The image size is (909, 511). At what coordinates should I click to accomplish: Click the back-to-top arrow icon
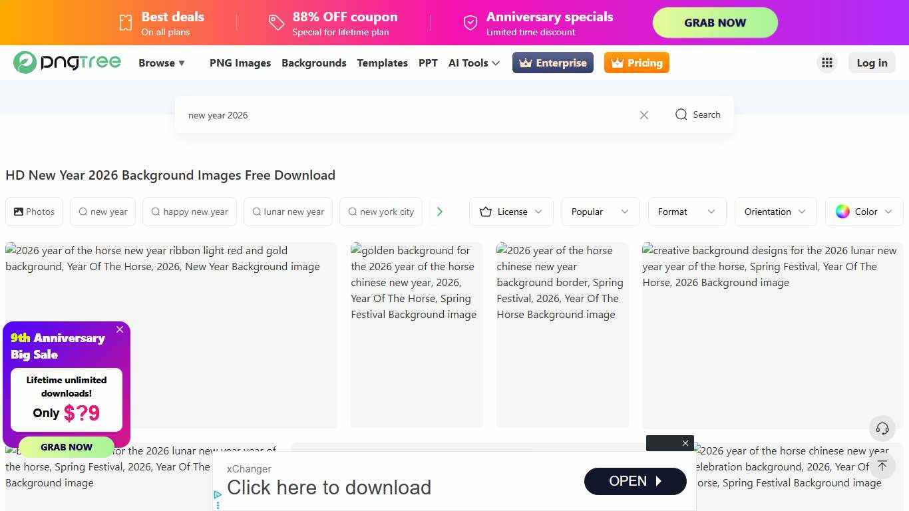click(x=882, y=466)
